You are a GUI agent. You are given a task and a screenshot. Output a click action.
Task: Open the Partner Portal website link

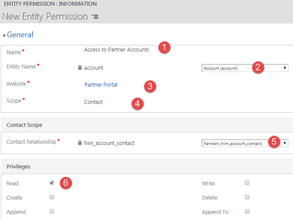click(101, 84)
